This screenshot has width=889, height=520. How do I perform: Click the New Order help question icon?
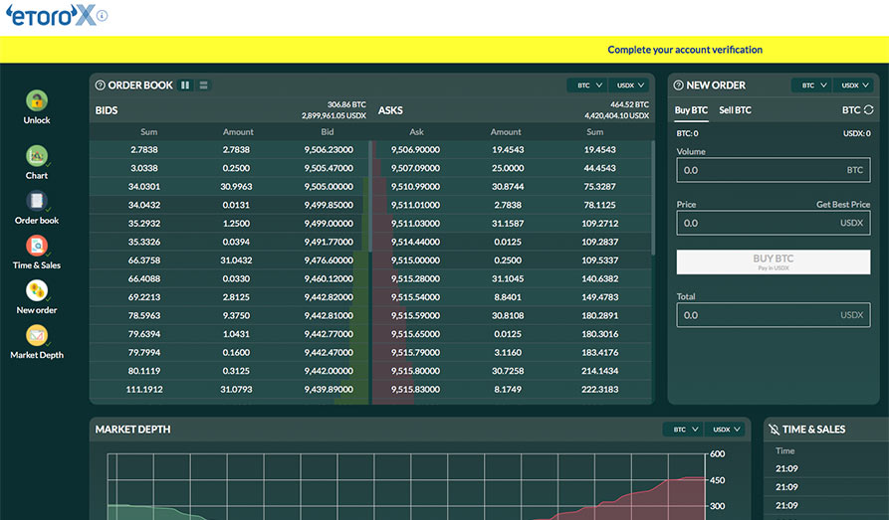(678, 85)
